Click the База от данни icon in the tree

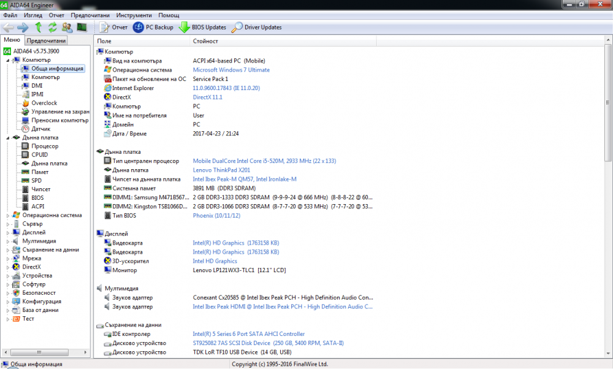pos(16,310)
